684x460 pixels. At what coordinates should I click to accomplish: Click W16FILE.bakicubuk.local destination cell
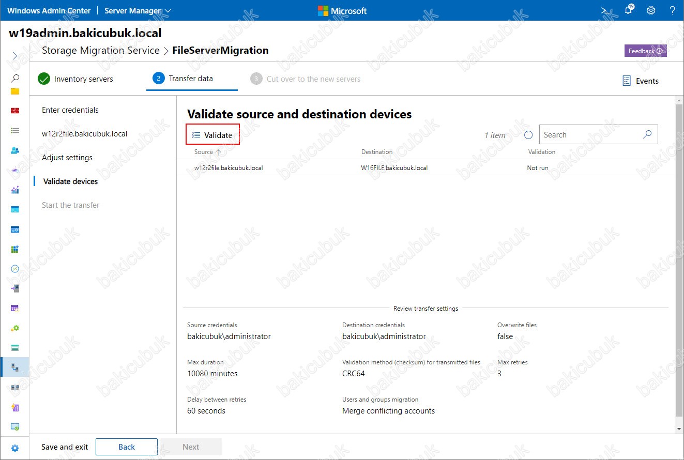(x=394, y=168)
